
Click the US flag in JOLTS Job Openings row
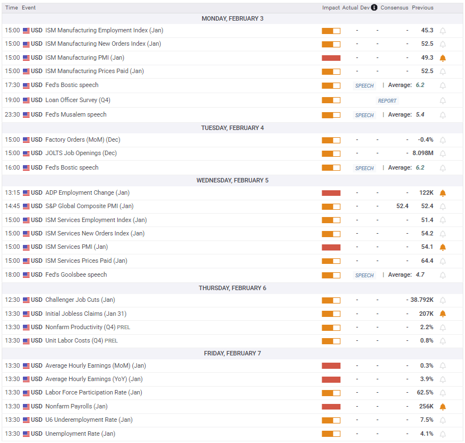click(x=26, y=153)
